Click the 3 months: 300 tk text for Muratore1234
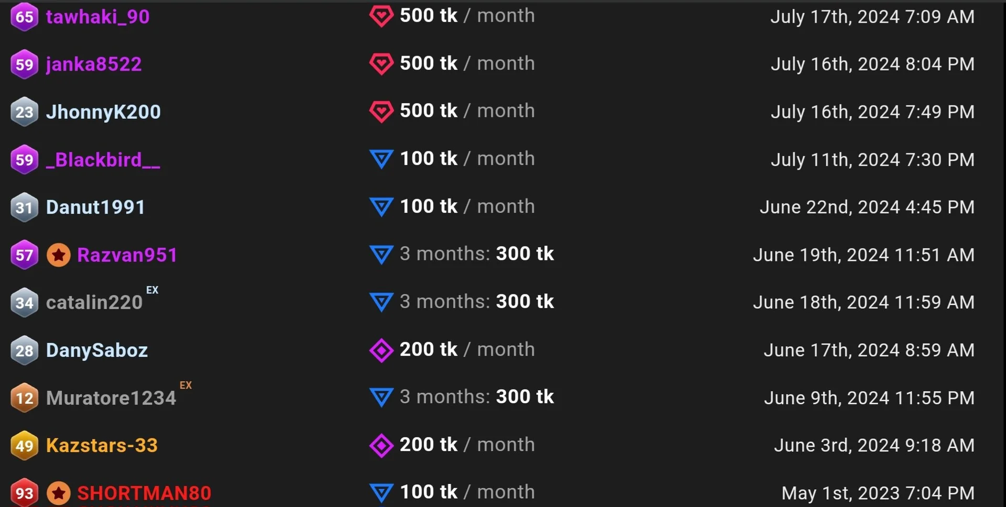The height and width of the screenshot is (507, 1006). [476, 397]
